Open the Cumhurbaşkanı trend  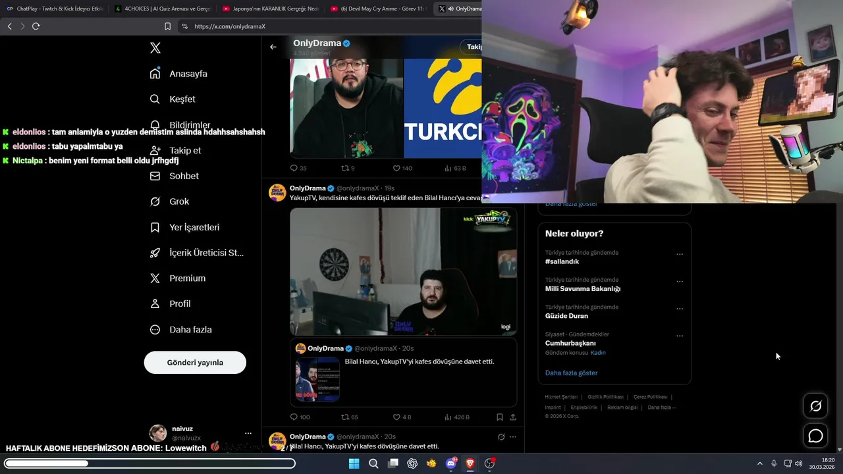point(570,343)
